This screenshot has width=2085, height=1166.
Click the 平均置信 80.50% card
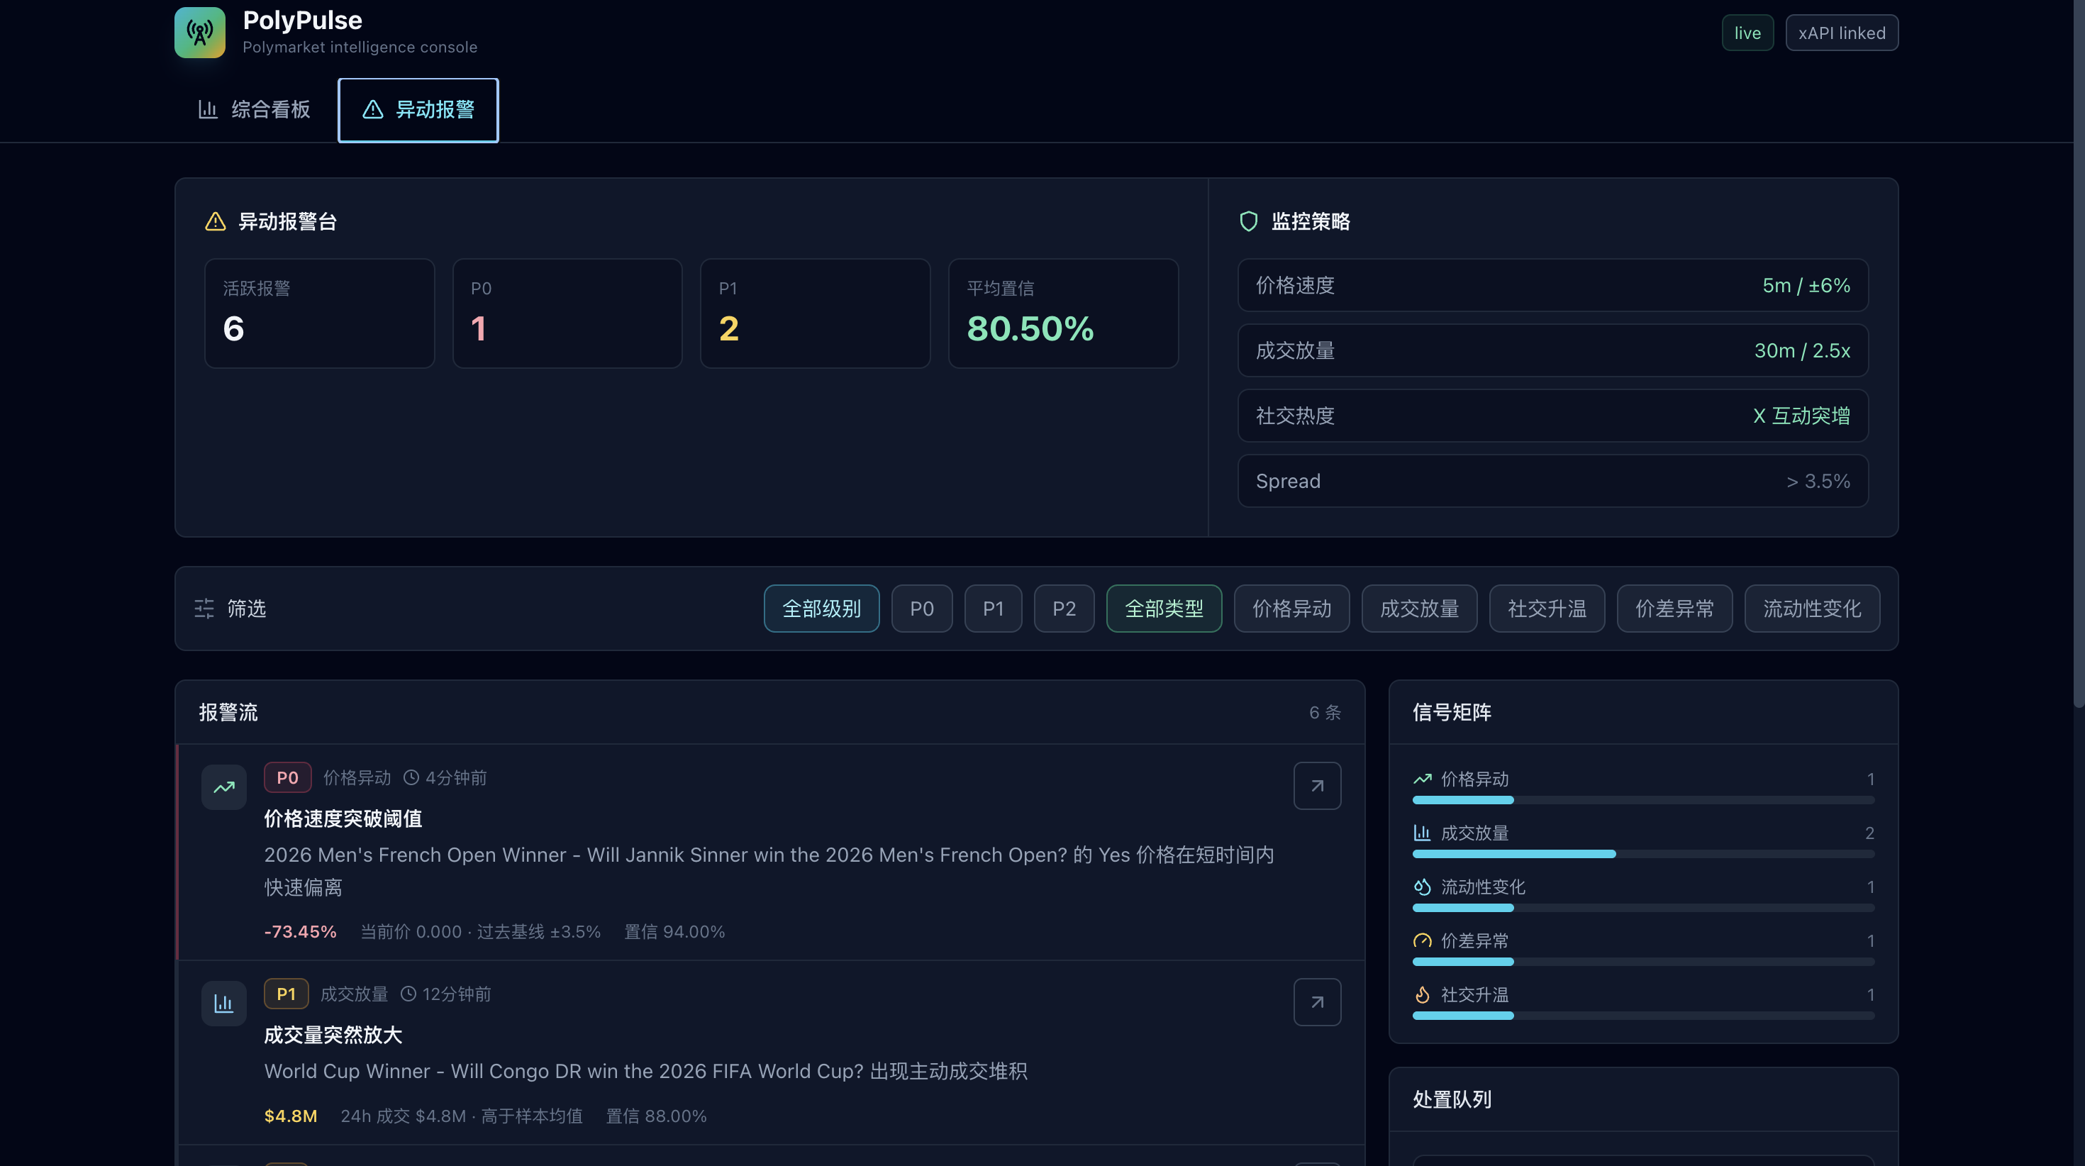(x=1064, y=313)
